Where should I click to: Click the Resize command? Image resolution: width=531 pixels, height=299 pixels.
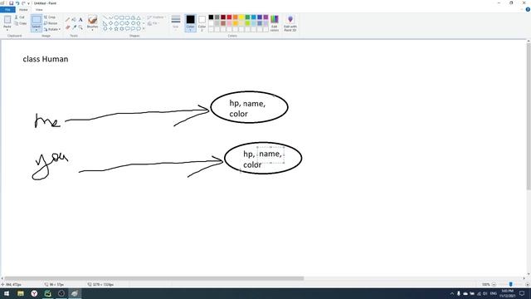tap(51, 23)
